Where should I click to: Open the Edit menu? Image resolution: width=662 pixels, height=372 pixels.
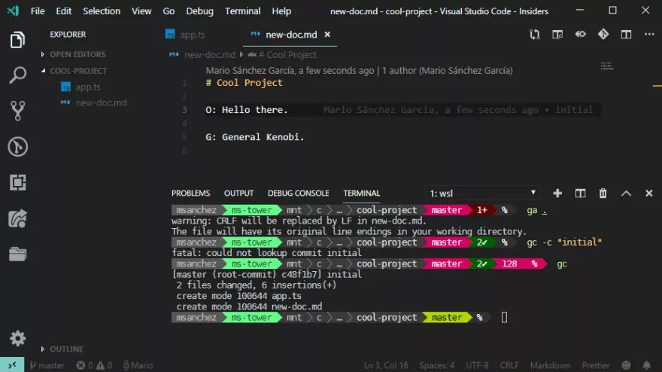coord(64,11)
